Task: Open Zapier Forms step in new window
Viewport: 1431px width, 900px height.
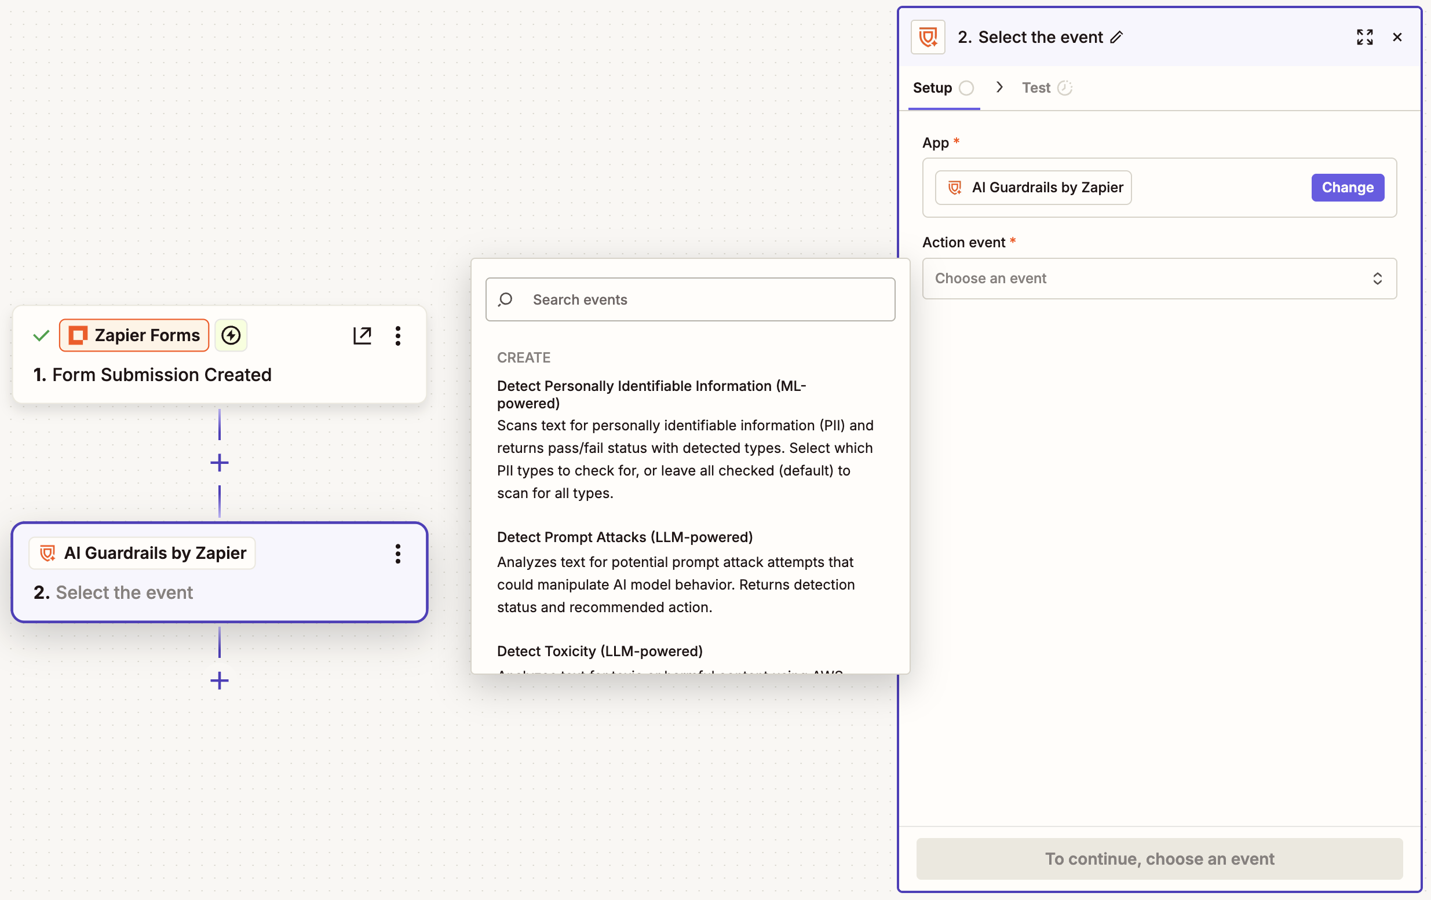Action: point(362,335)
